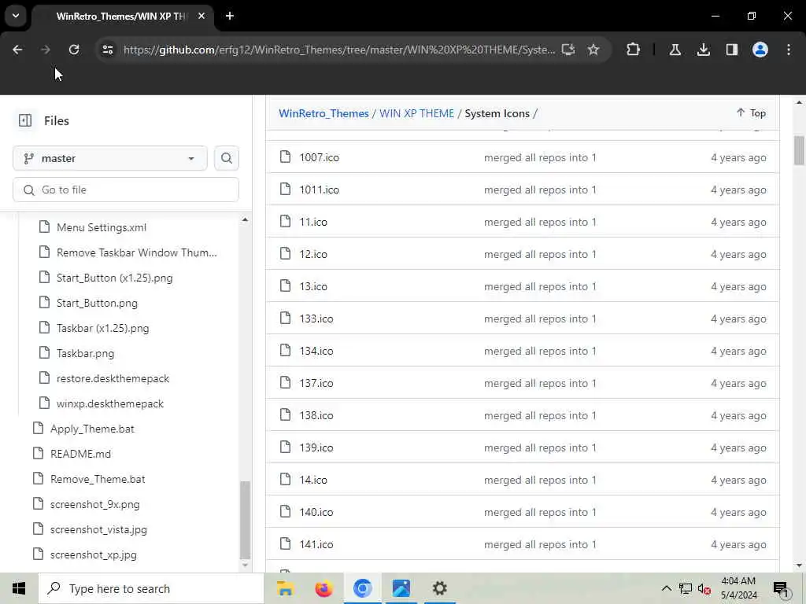Focus the Go to file field

tap(126, 190)
